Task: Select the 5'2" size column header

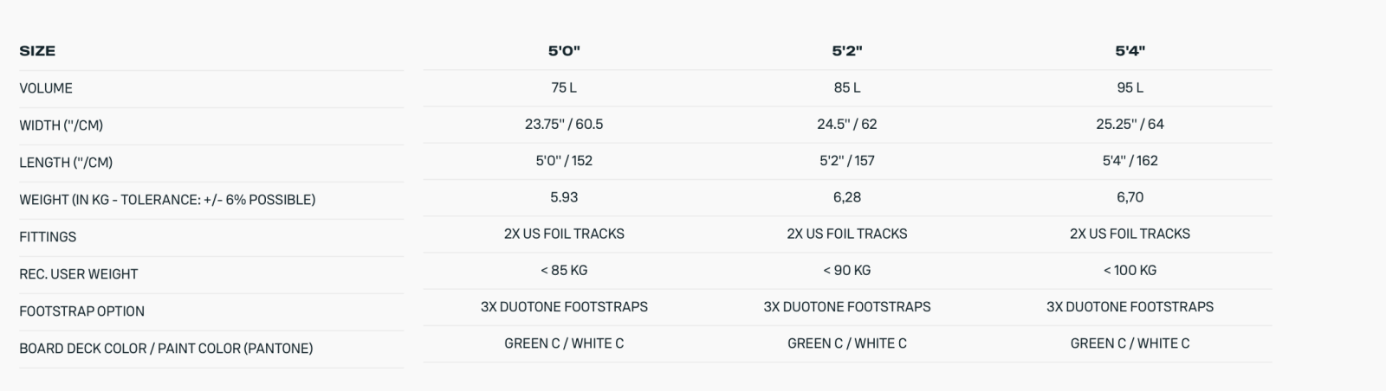Action: [x=847, y=51]
